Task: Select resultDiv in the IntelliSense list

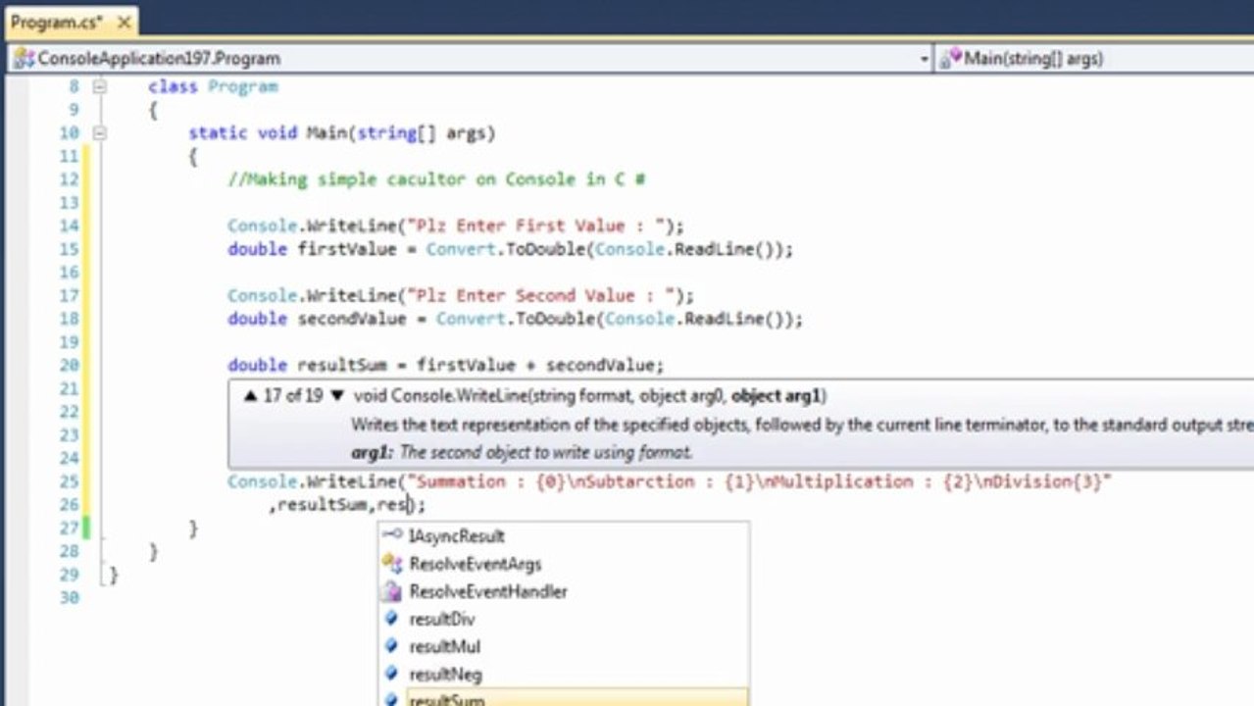Action: click(x=564, y=619)
